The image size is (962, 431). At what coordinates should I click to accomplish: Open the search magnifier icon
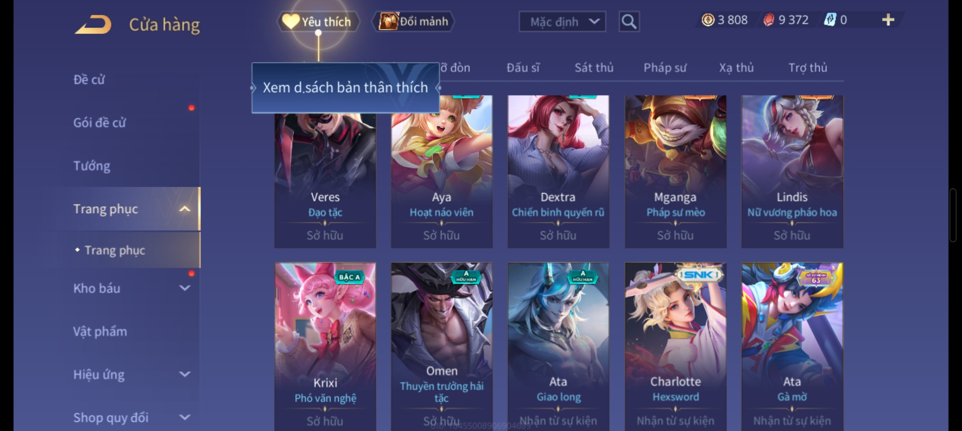(x=629, y=22)
